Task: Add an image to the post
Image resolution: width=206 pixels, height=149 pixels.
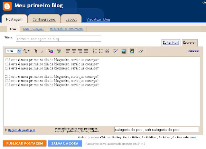Action: coord(124,51)
